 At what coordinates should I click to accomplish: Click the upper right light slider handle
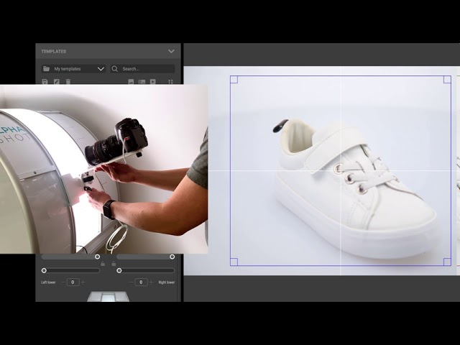click(x=172, y=257)
